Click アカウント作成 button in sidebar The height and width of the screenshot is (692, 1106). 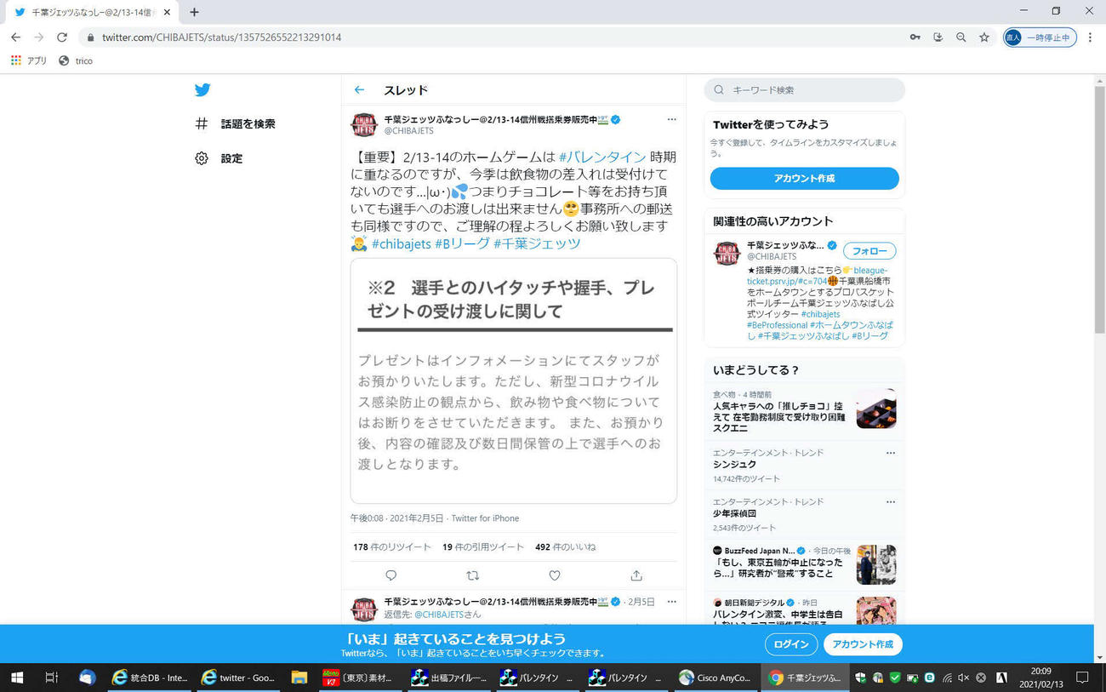coord(804,178)
